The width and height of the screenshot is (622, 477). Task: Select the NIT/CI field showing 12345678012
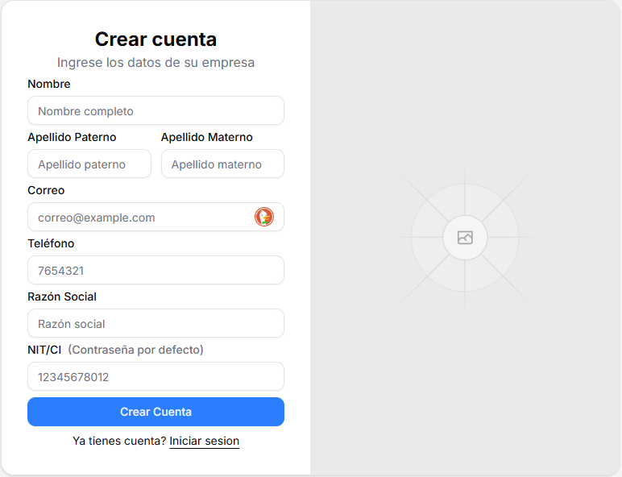click(155, 377)
